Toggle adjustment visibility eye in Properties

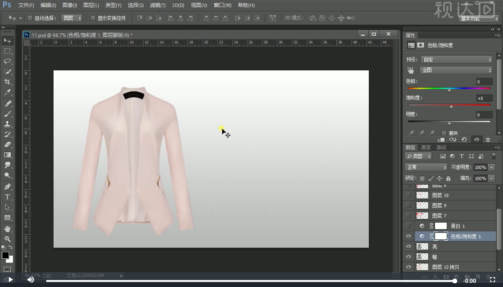pos(477,139)
